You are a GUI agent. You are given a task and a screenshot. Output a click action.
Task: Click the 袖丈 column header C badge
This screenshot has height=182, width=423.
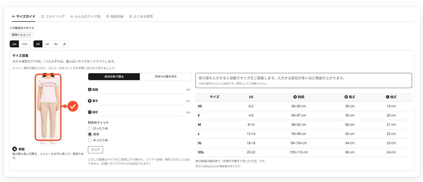[x=387, y=97]
